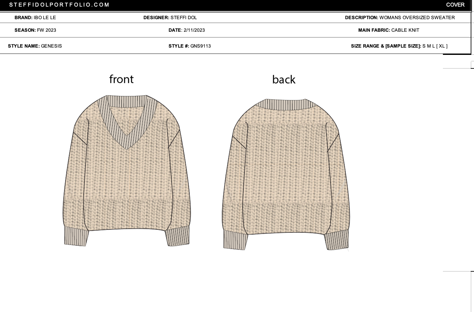474x312 pixels.
Task: Click the DESCRIPTION: WOMANS OVERSIZED SWEATER text
Action: click(x=400, y=18)
